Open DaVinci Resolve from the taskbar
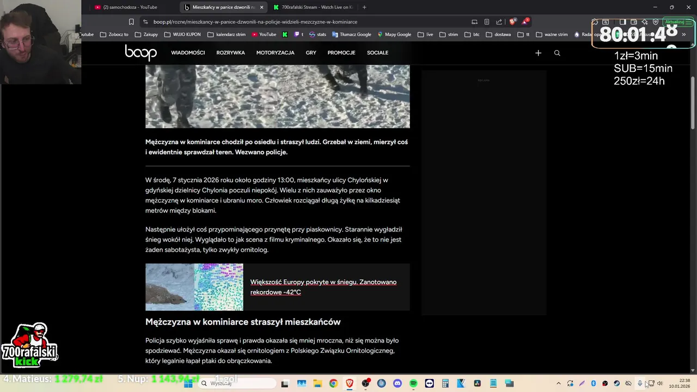 pyautogui.click(x=478, y=383)
